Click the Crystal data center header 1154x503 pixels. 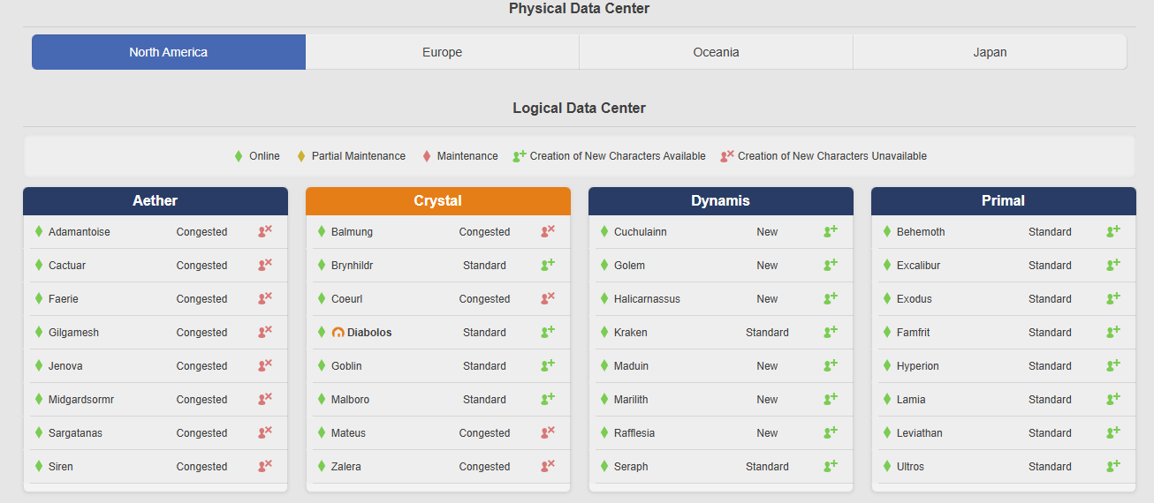coord(438,201)
